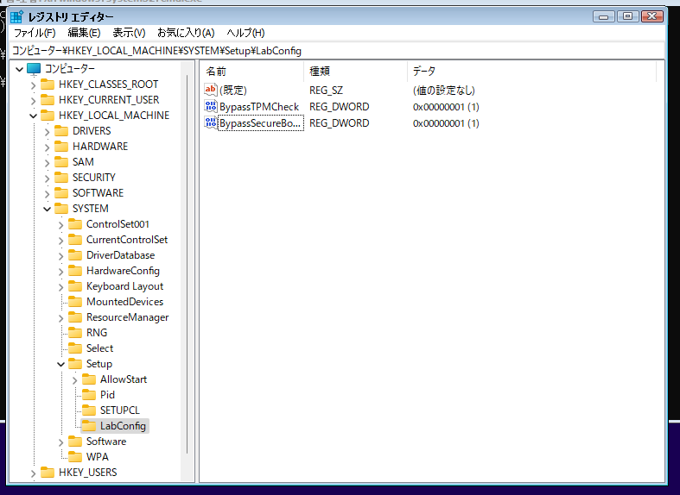The width and height of the screenshot is (680, 495).
Task: Click the Setup folder icon
Action: coord(75,364)
